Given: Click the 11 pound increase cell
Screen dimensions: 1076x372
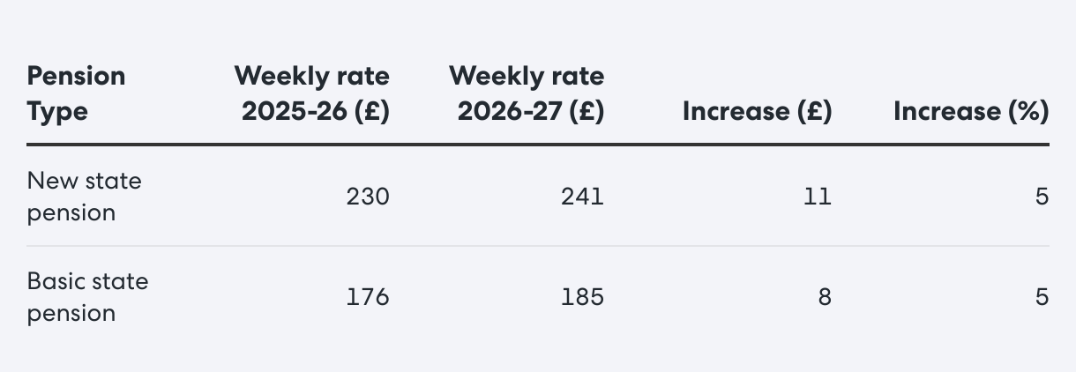Looking at the screenshot, I should pyautogui.click(x=818, y=197).
